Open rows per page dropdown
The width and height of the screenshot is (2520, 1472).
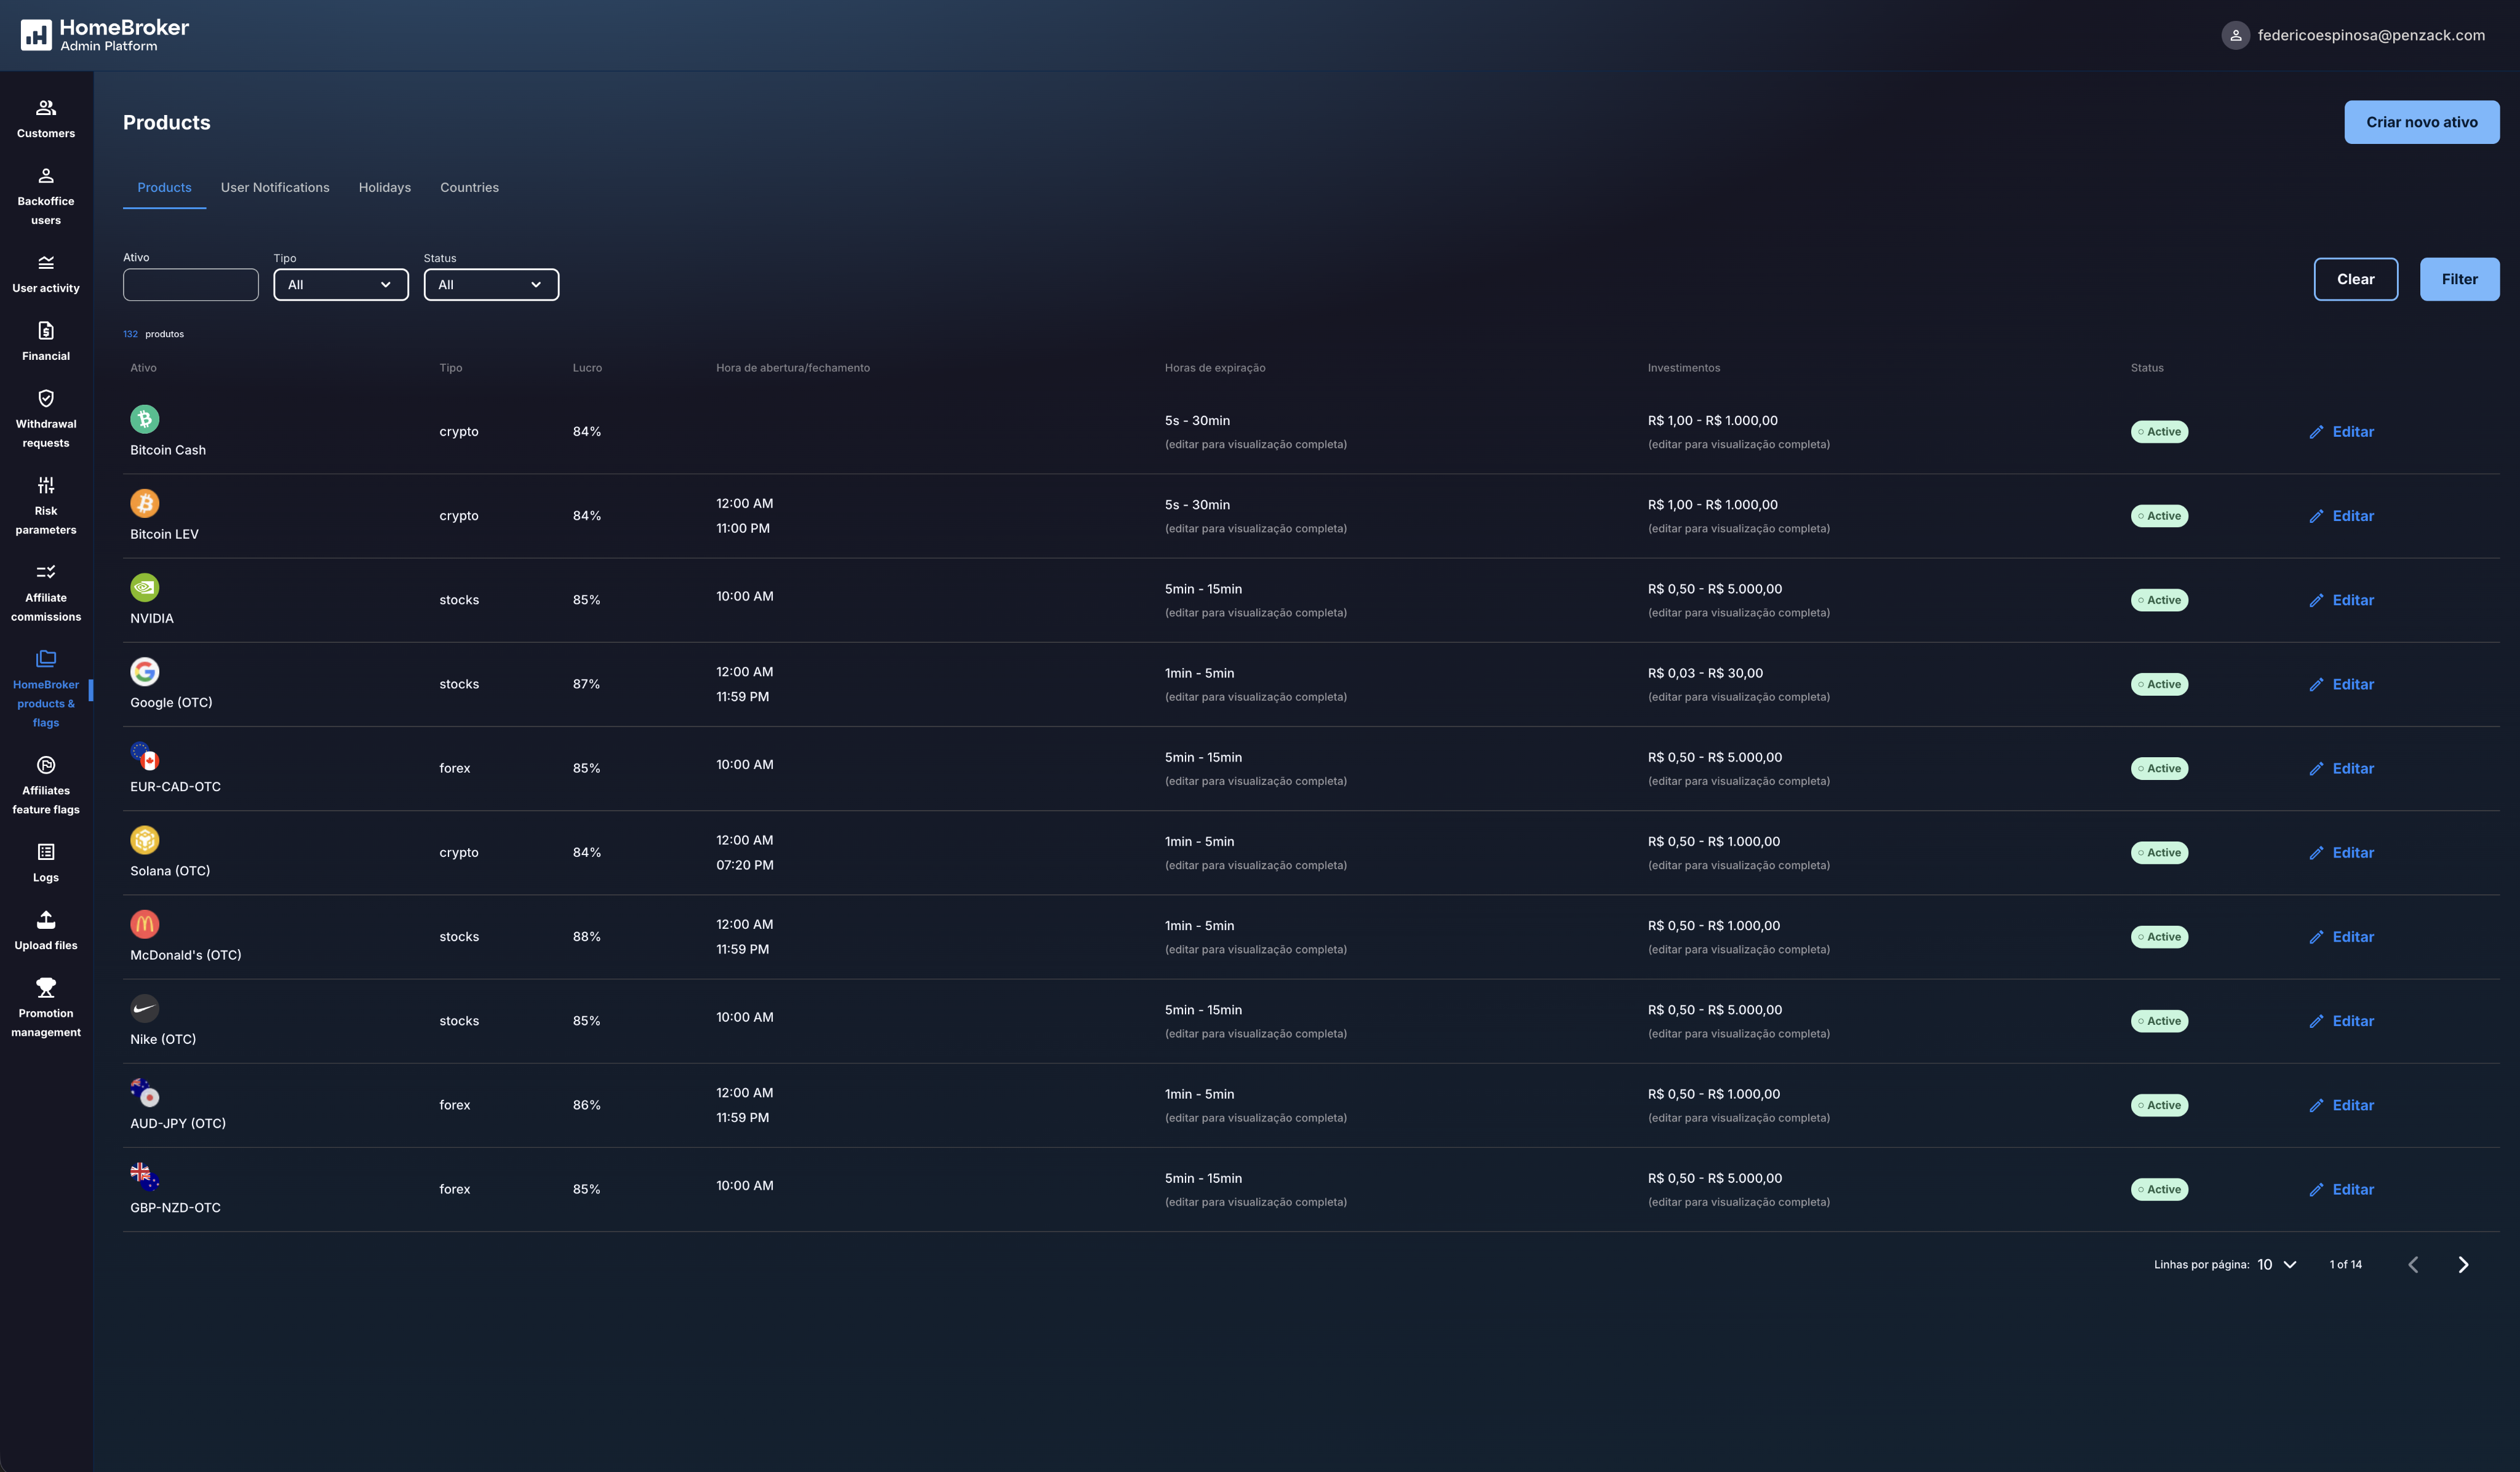2277,1265
